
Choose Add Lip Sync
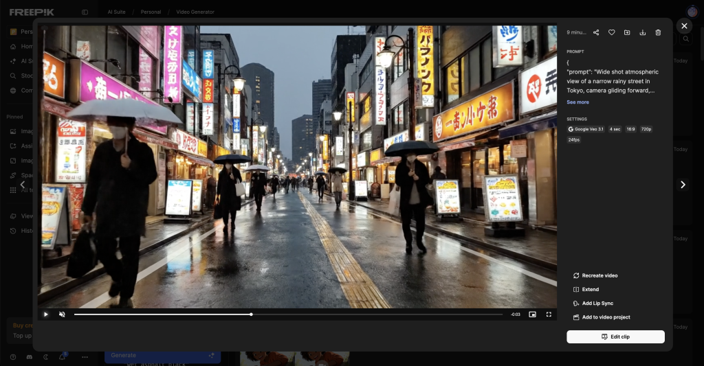click(597, 304)
